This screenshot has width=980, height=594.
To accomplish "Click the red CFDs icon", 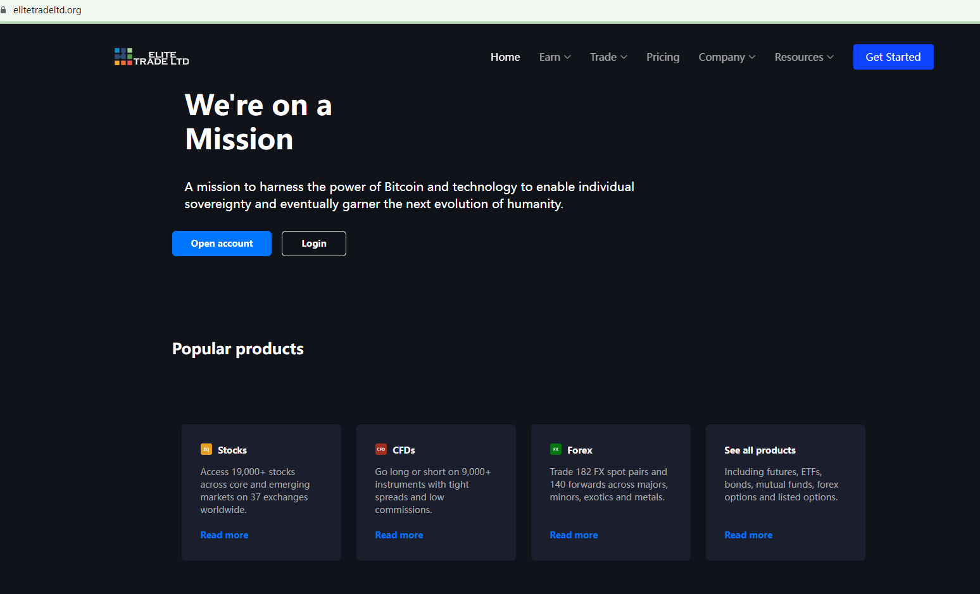I will [381, 449].
